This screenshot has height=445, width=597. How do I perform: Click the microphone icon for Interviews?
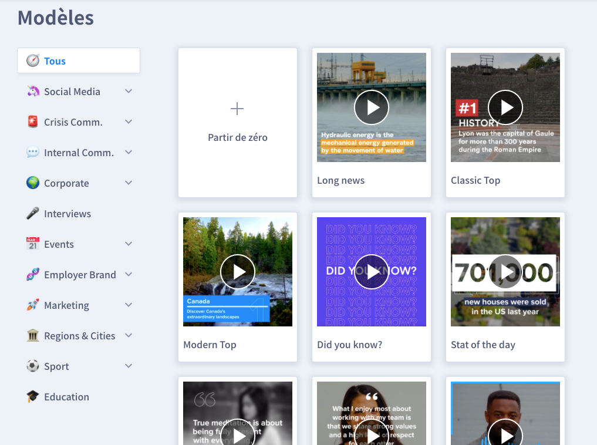coord(33,213)
